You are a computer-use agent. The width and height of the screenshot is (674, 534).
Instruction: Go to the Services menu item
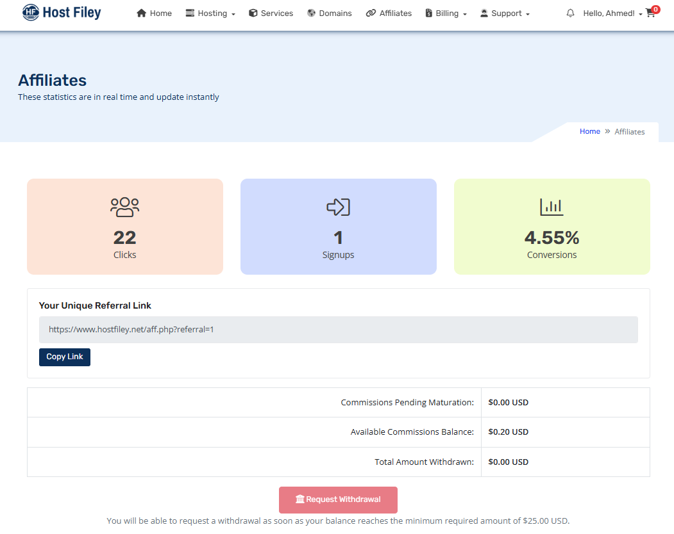pos(277,13)
